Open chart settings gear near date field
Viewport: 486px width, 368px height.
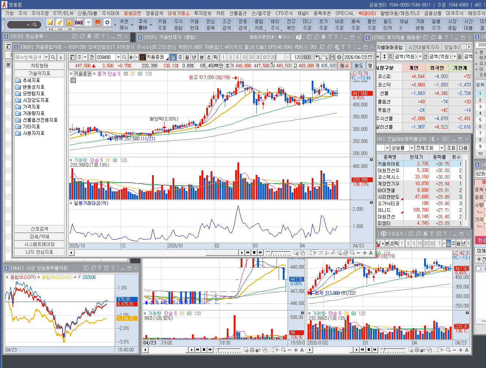(339, 57)
